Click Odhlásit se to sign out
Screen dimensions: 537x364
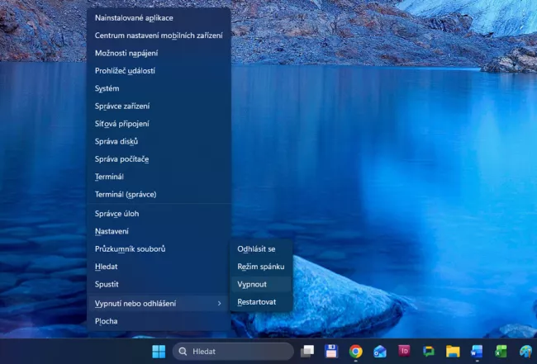[x=256, y=248]
